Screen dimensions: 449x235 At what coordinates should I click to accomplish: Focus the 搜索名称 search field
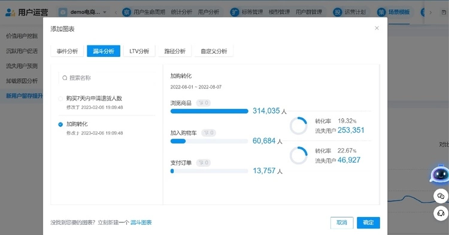click(x=107, y=78)
